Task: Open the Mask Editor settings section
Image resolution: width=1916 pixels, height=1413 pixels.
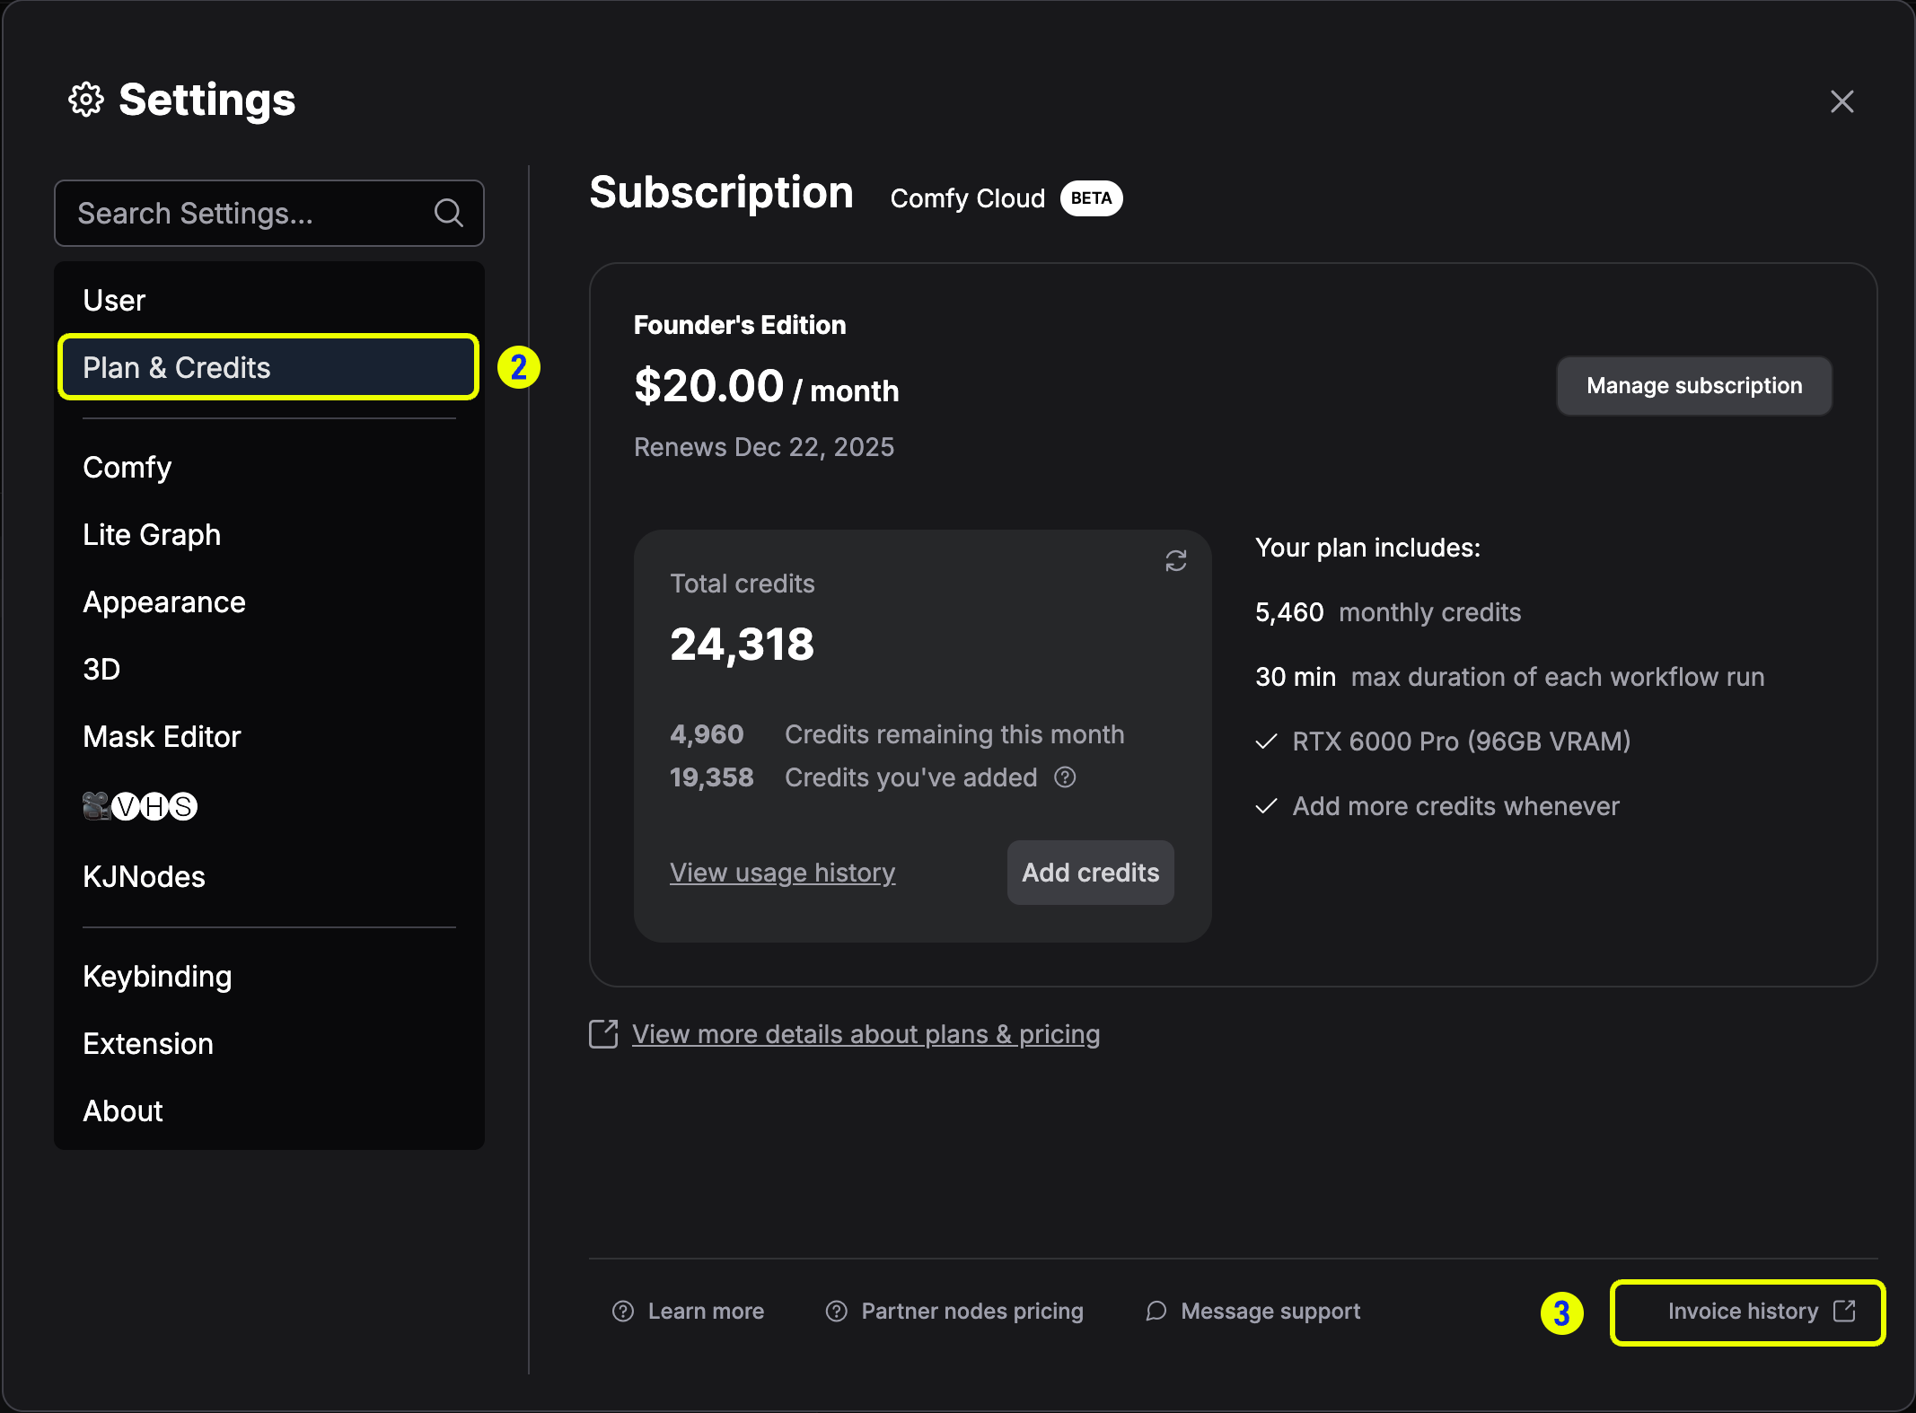Action: [162, 736]
